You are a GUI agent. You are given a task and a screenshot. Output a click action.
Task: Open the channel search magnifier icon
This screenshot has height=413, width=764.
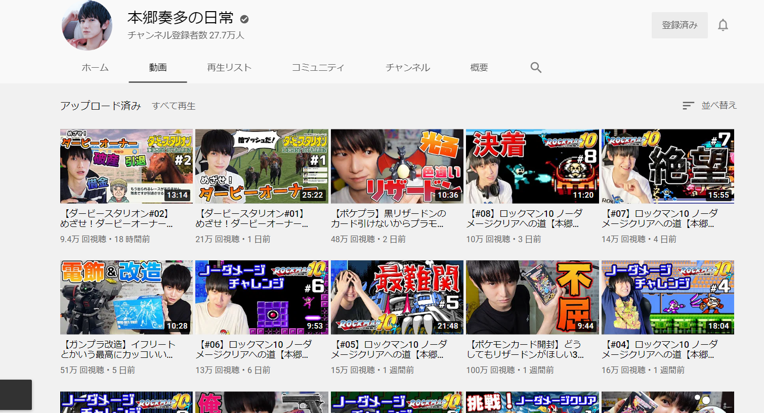click(x=536, y=68)
